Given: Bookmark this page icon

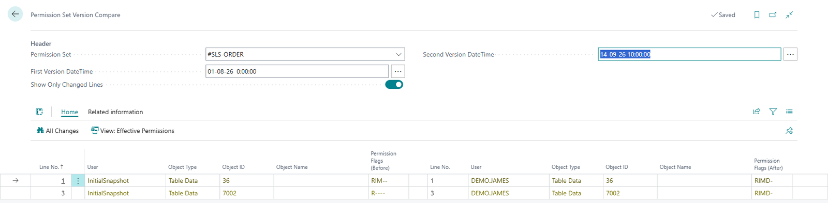Looking at the screenshot, I should tap(757, 15).
